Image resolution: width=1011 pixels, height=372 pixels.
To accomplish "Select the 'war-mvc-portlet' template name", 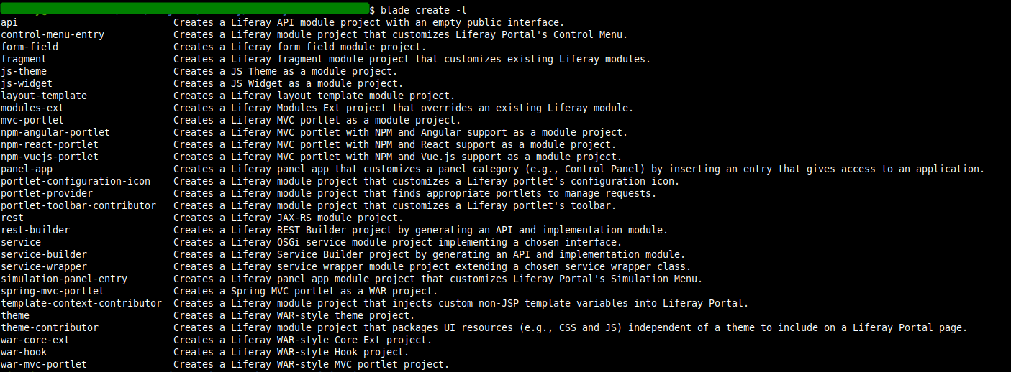I will point(44,364).
